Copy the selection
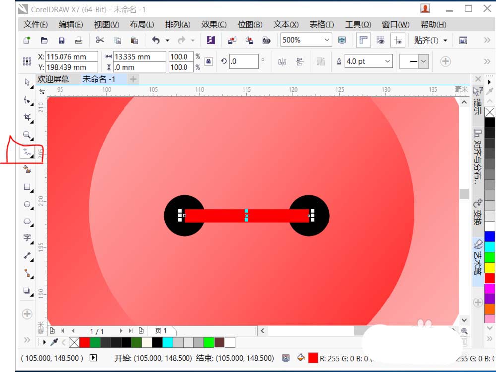This screenshot has height=372, width=496. coord(118,40)
